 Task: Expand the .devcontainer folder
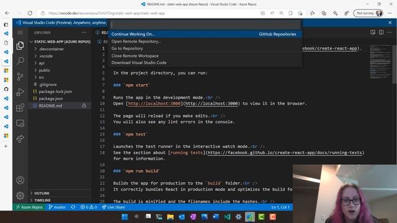point(60,49)
